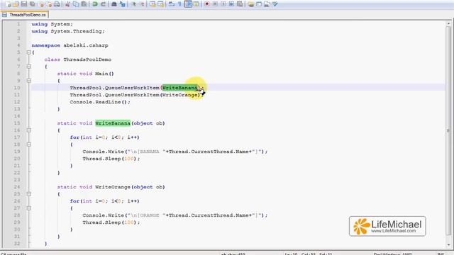
Task: Collapse the Main method block on line 9
Action: 28,81
